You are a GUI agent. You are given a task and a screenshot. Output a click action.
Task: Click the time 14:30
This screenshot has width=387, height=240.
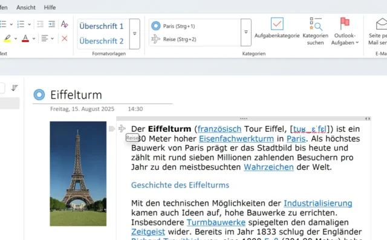[135, 109]
